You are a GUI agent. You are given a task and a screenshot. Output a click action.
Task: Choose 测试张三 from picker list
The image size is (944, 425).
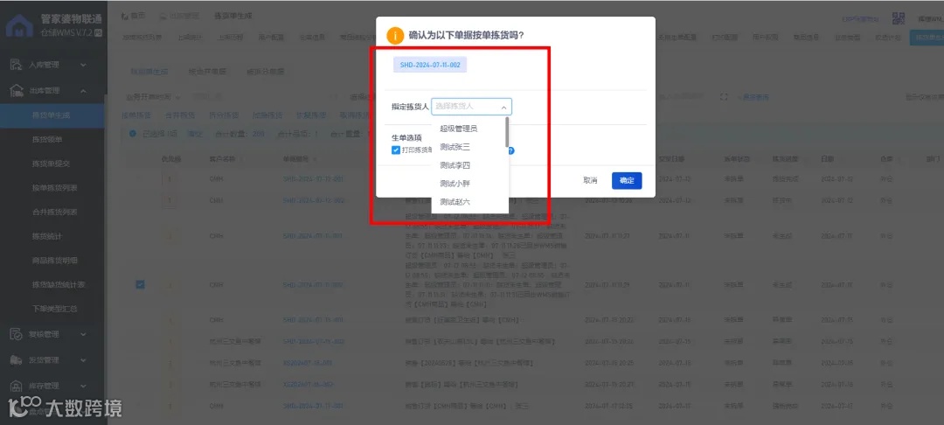click(455, 147)
